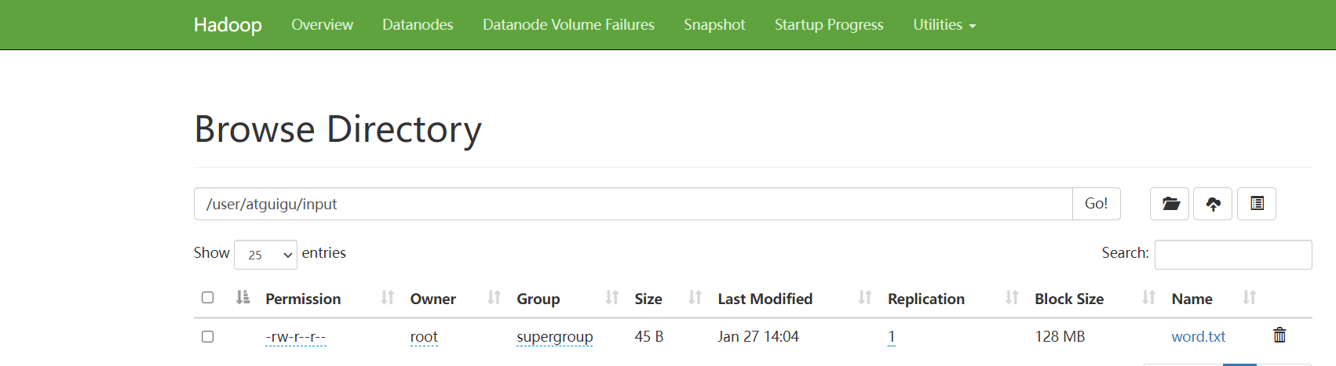
Task: Expand the Utilities menu
Action: 944,25
